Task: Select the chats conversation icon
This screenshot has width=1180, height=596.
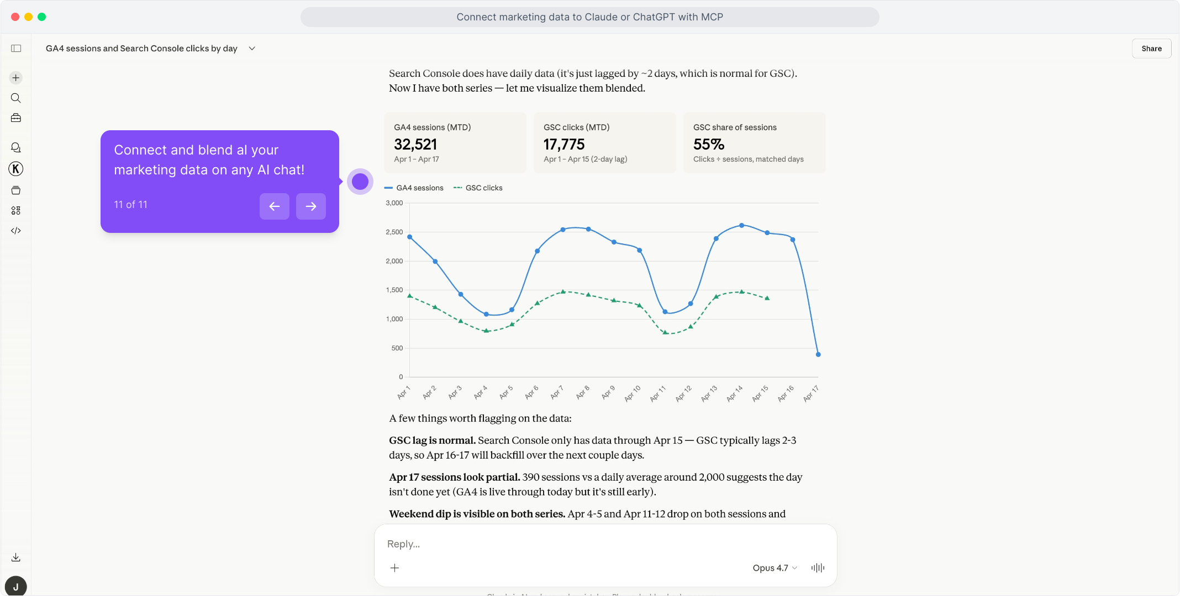Action: [15, 147]
